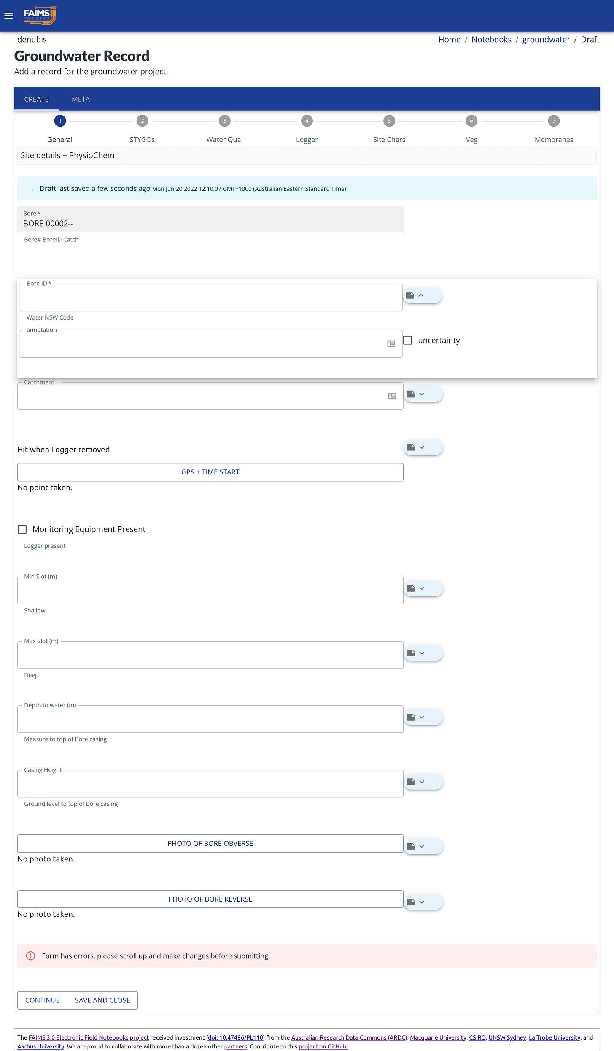Go to step 5 Site Chars circle
This screenshot has height=1051, width=614.
point(389,121)
